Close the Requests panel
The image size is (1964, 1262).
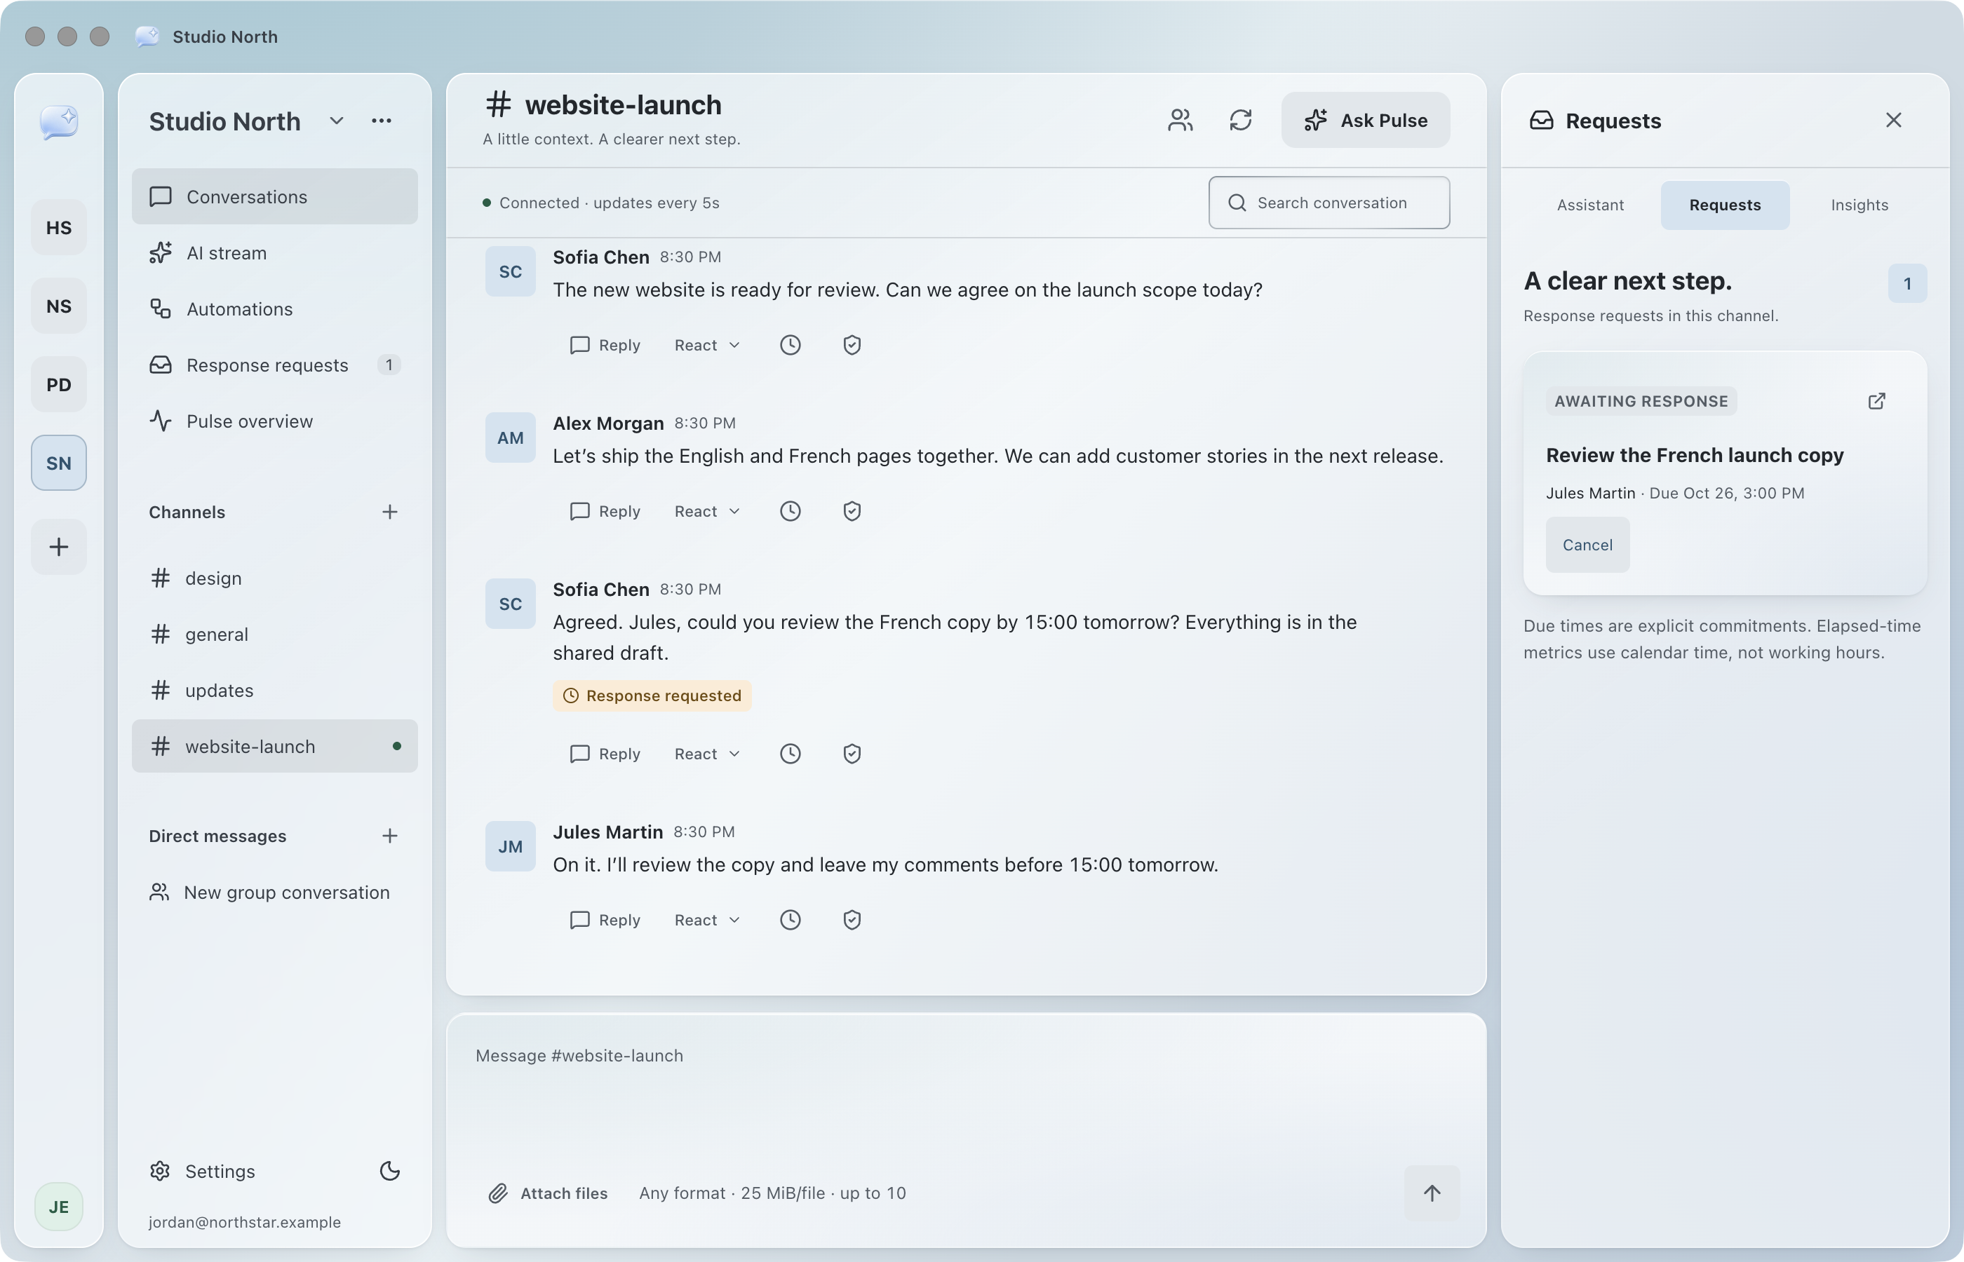1892,121
